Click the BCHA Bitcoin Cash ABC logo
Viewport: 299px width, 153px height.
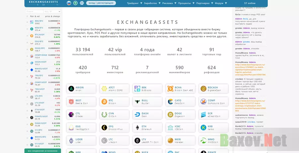(170, 88)
